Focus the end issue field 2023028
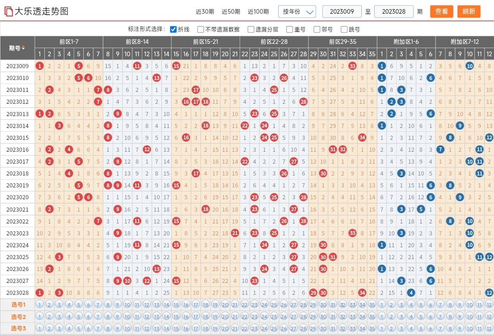Viewport: 494px width, 335px height. click(x=394, y=11)
